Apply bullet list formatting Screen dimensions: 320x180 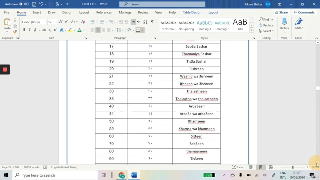pyautogui.click(x=92, y=22)
